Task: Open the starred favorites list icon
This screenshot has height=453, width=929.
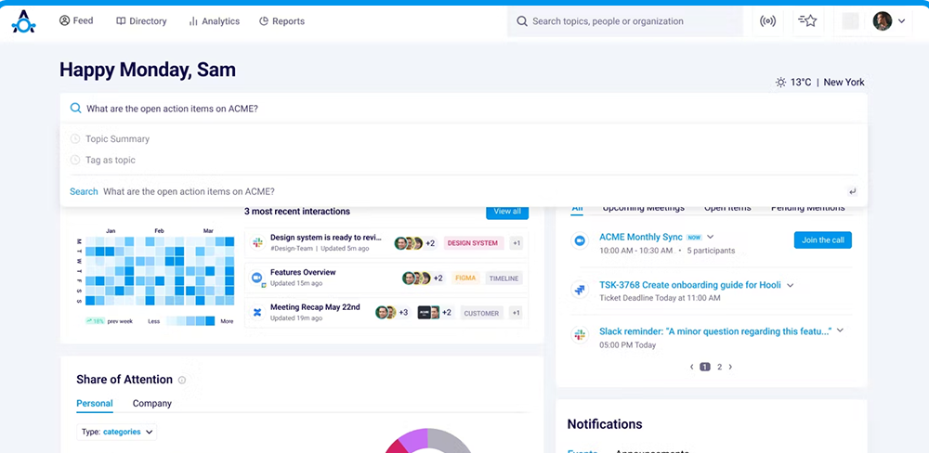Action: (x=808, y=21)
